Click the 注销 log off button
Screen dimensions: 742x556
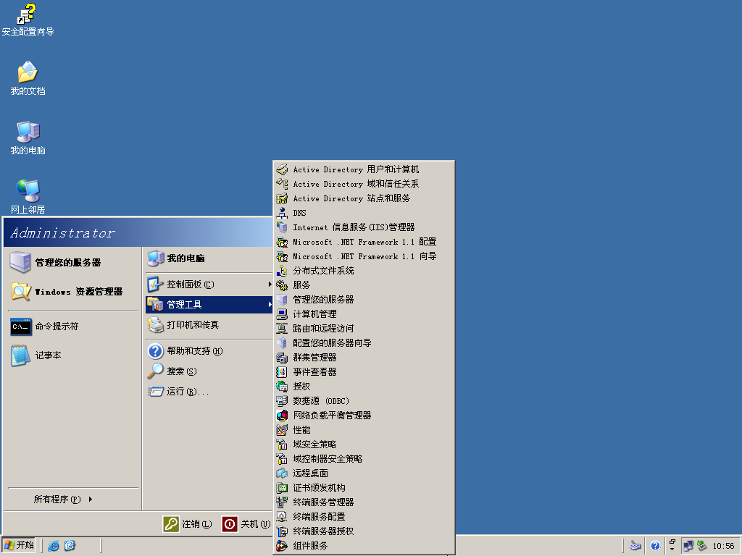[188, 524]
